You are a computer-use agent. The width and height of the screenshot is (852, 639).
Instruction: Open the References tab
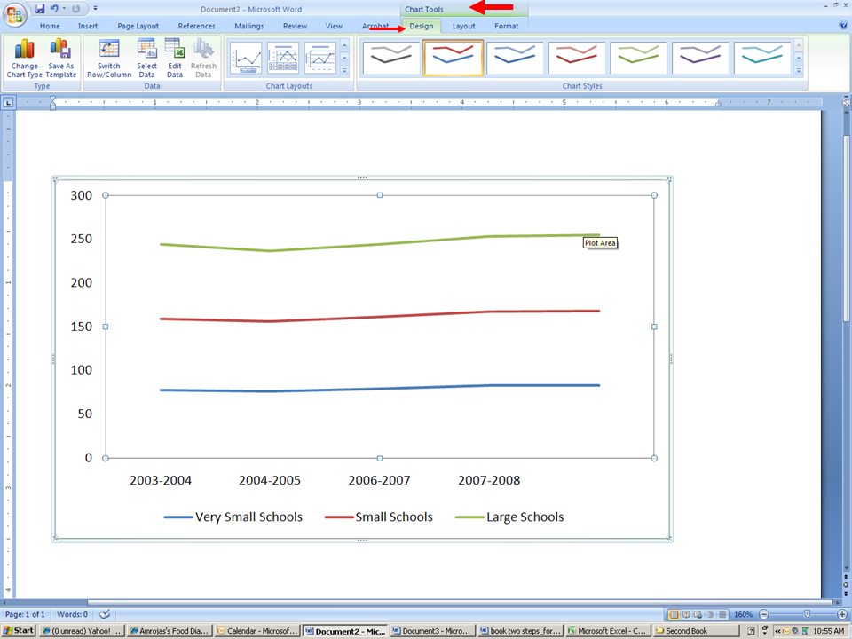coord(197,26)
